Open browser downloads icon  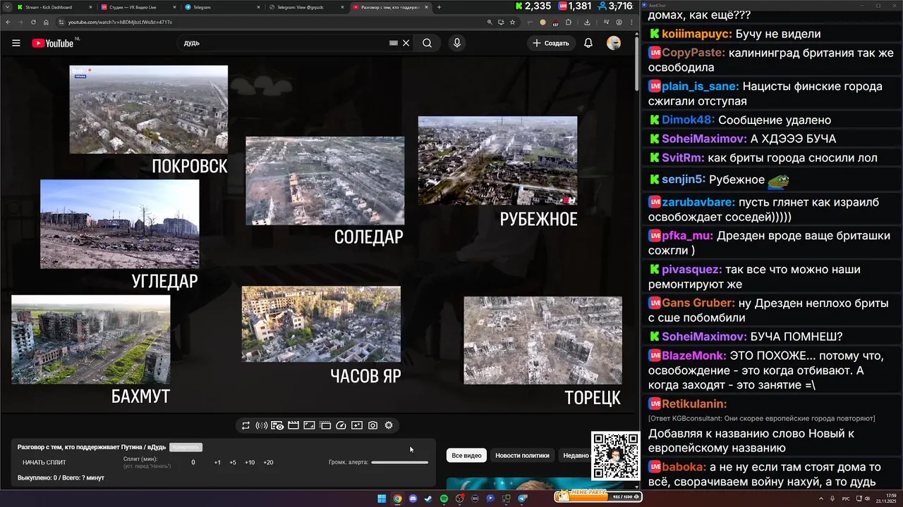click(587, 22)
